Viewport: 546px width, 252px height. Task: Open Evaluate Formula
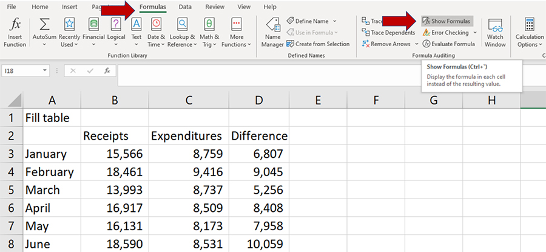tap(449, 44)
